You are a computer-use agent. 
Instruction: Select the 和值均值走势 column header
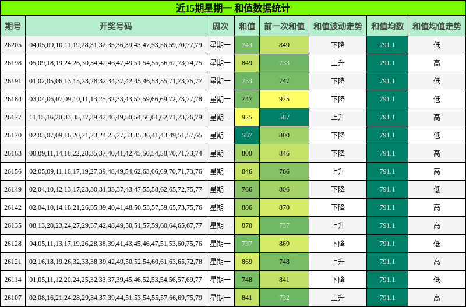(437, 26)
